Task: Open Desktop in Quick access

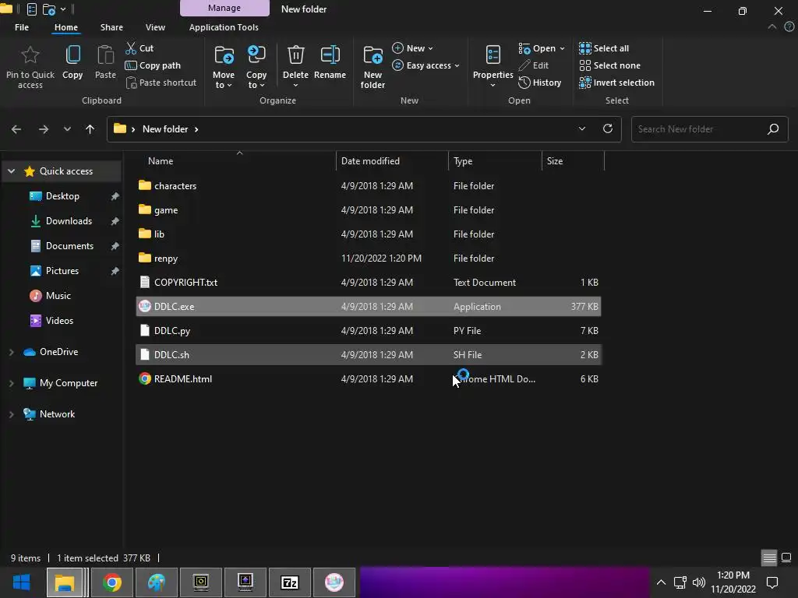Action: pyautogui.click(x=62, y=196)
